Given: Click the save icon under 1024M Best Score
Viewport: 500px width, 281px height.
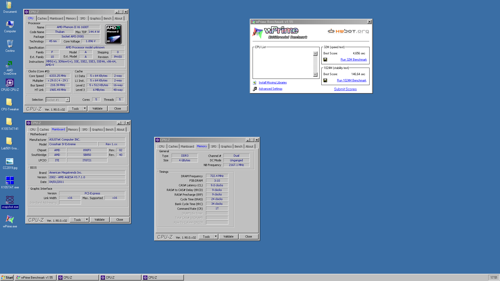Looking at the screenshot, I should [325, 80].
